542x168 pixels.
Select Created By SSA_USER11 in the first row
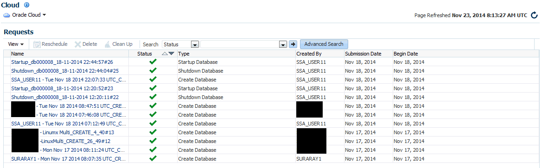pos(311,62)
